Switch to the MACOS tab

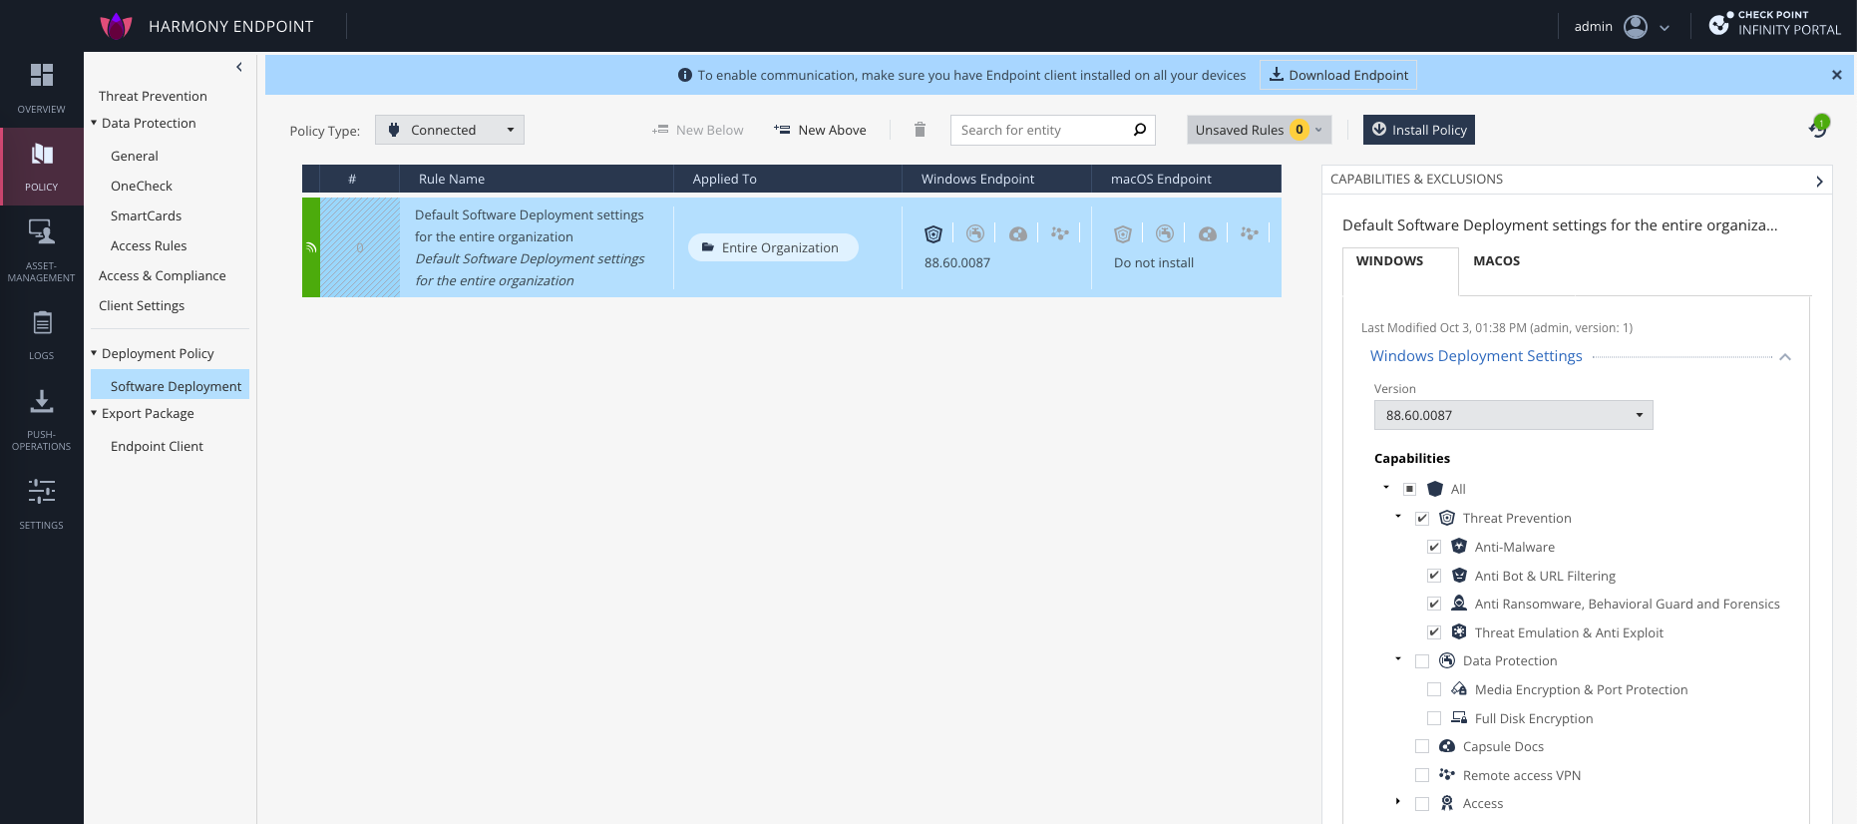click(x=1496, y=261)
